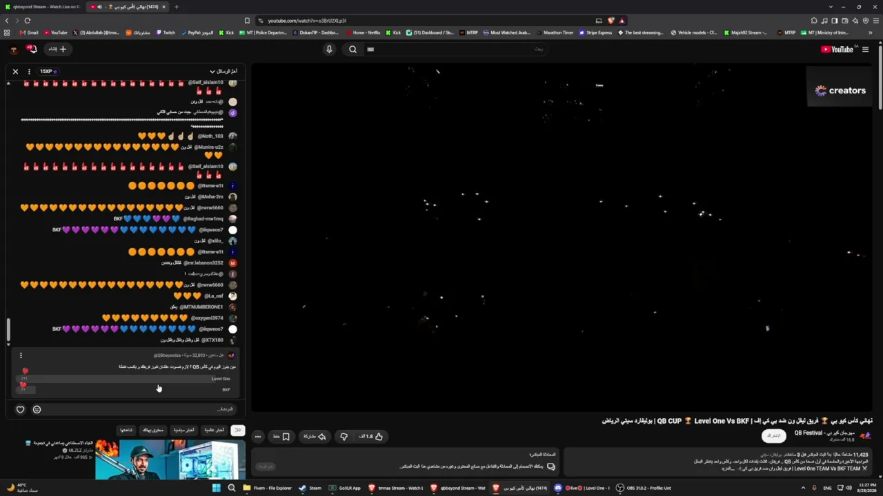Focus the YouTube search input field
883x496 pixels.
coord(455,49)
